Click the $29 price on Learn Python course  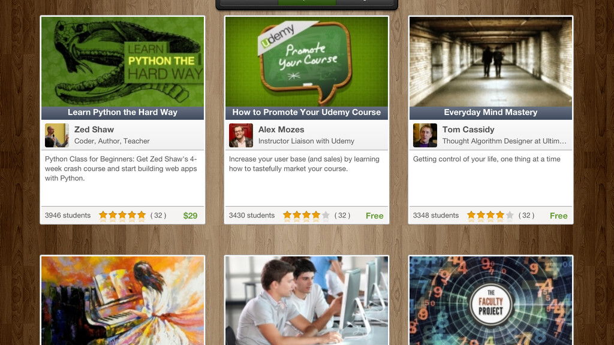[190, 216]
